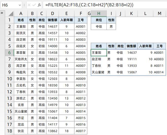The height and width of the screenshot is (135, 167).
Task: Select the 中级 criteria cell H2
Action: pyautogui.click(x=99, y=26)
